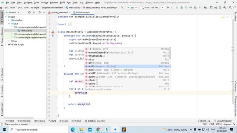This screenshot has height=133, width=237.
Task: Open the SDK Manager icon
Action: [x=225, y=7]
